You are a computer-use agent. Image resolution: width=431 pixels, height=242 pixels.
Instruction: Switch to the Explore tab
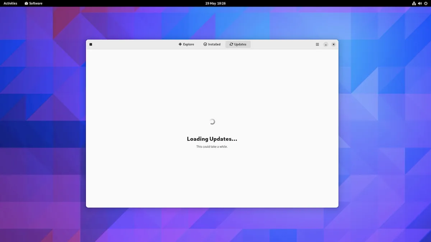pyautogui.click(x=186, y=44)
